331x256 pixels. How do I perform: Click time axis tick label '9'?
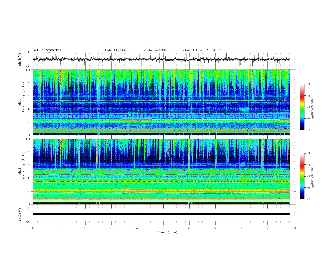(267, 228)
